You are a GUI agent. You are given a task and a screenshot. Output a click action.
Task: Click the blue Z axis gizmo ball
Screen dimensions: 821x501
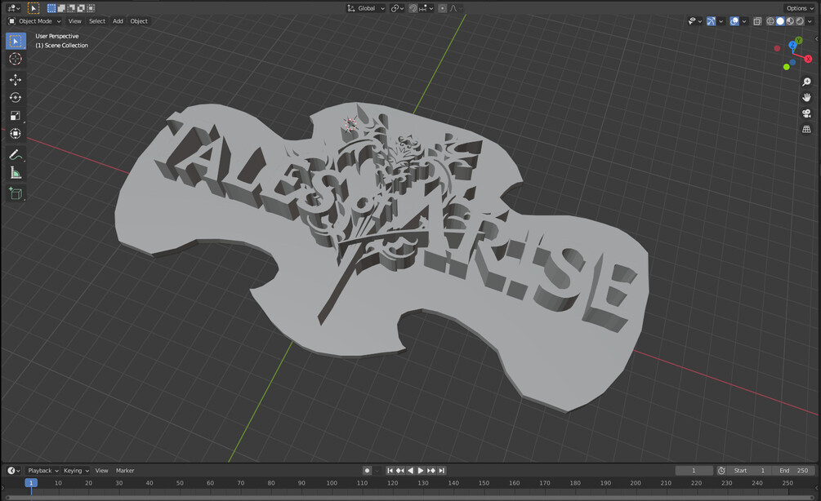tap(792, 46)
